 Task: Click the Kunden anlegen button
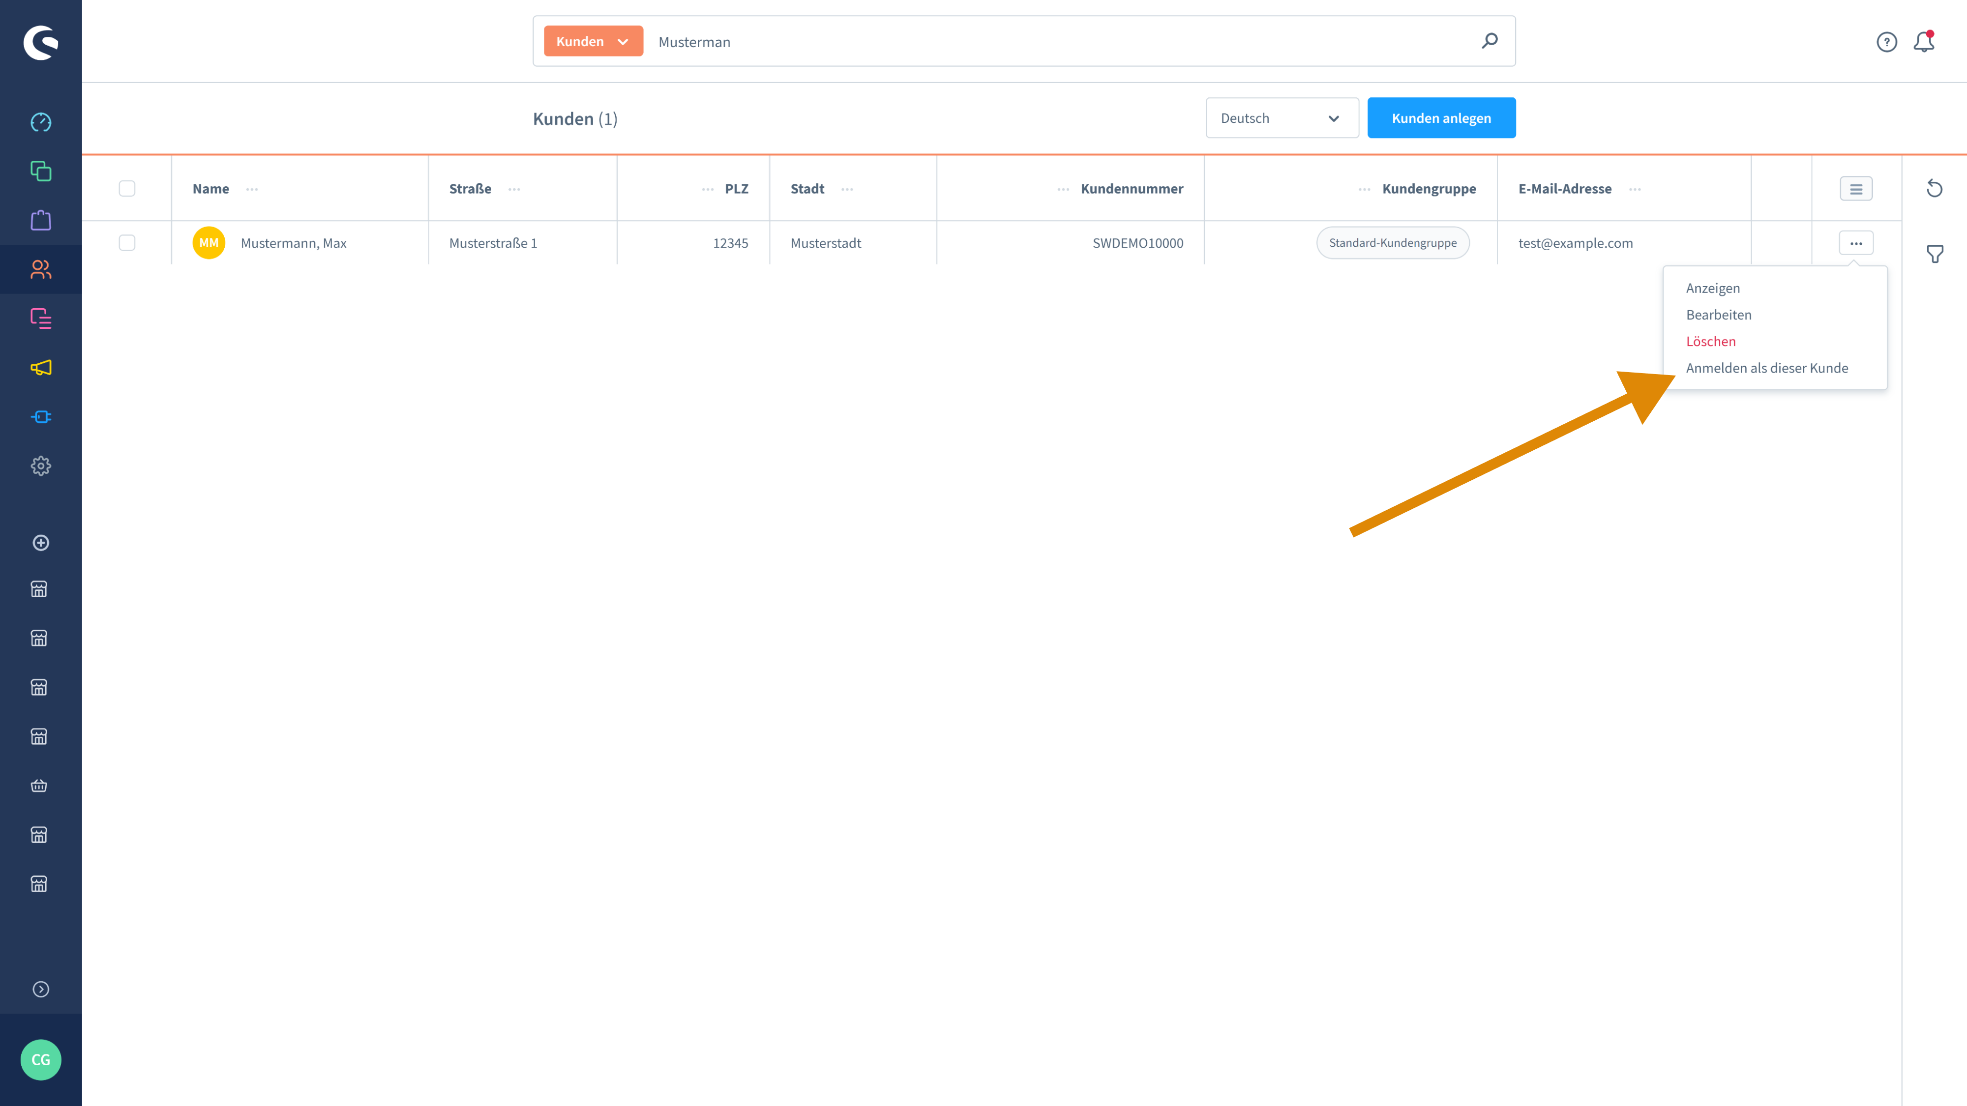tap(1442, 117)
